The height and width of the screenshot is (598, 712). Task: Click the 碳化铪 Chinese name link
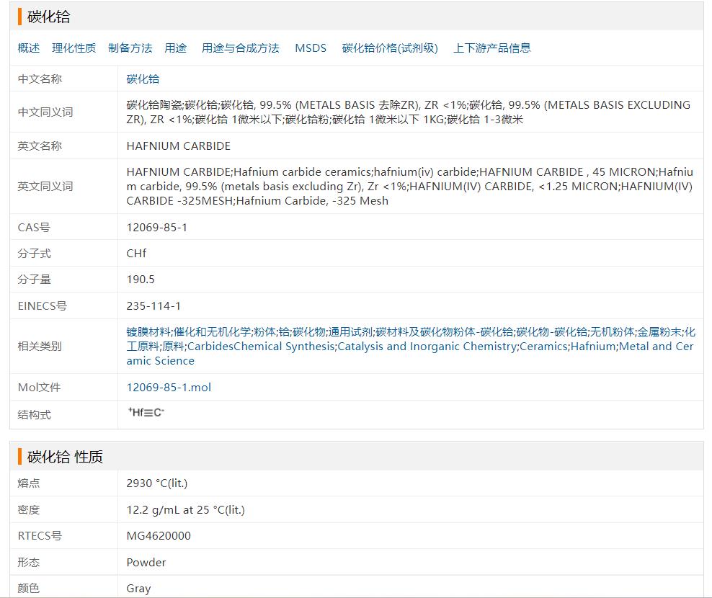143,79
